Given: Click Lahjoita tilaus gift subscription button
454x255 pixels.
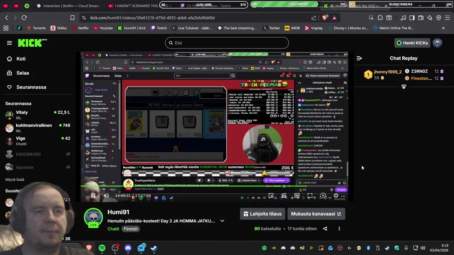Looking at the screenshot, I should (x=262, y=214).
